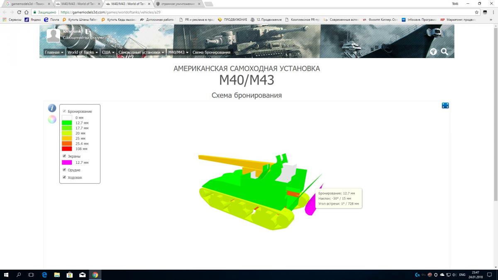Open the Почта bookmark
Viewport: 498px width, 280px height.
click(52, 19)
